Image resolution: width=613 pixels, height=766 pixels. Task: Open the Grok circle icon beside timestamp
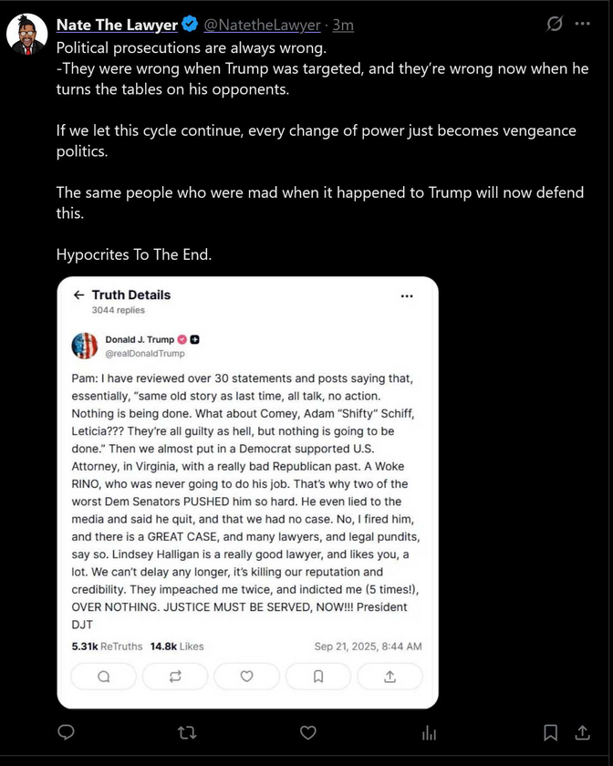554,25
